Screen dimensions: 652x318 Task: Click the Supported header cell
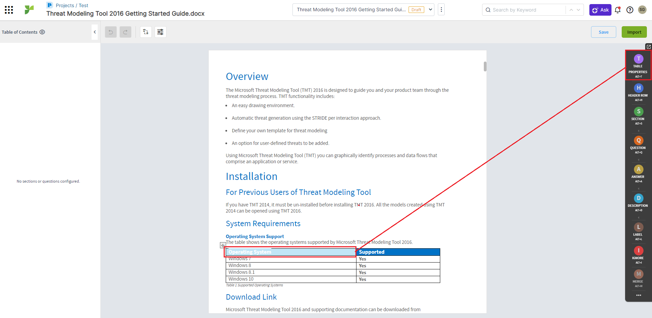[398, 252]
